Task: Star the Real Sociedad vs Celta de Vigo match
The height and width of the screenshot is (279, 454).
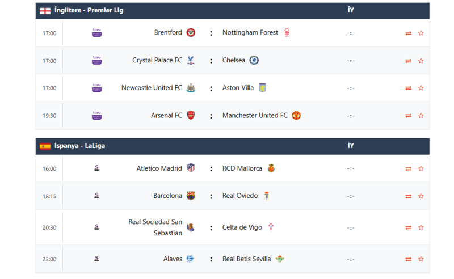Action: (421, 227)
